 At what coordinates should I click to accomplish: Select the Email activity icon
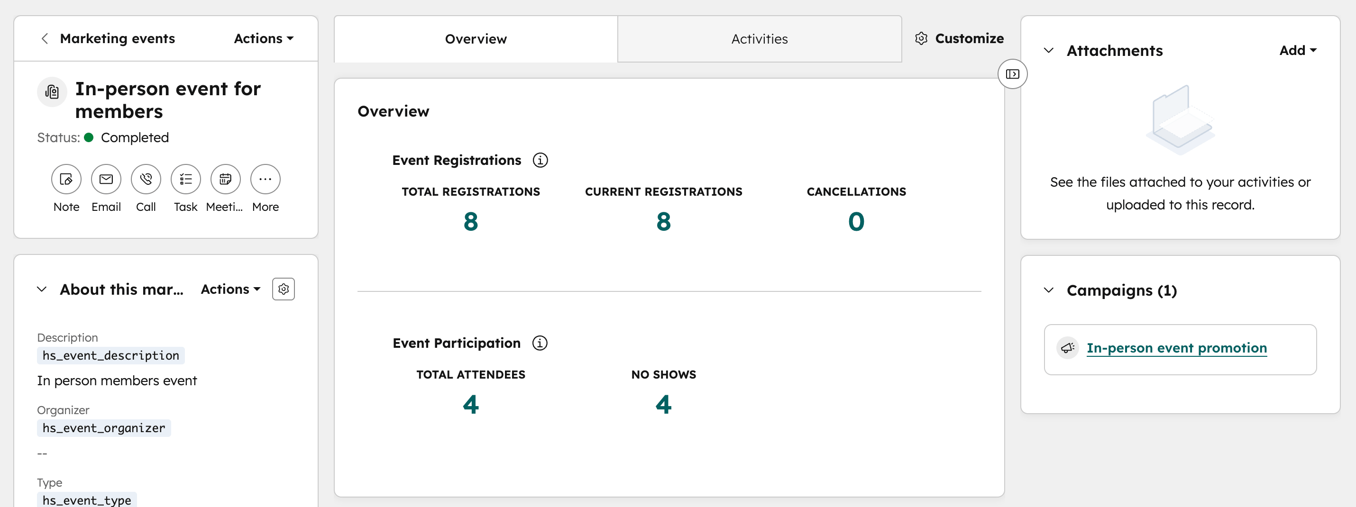click(106, 179)
